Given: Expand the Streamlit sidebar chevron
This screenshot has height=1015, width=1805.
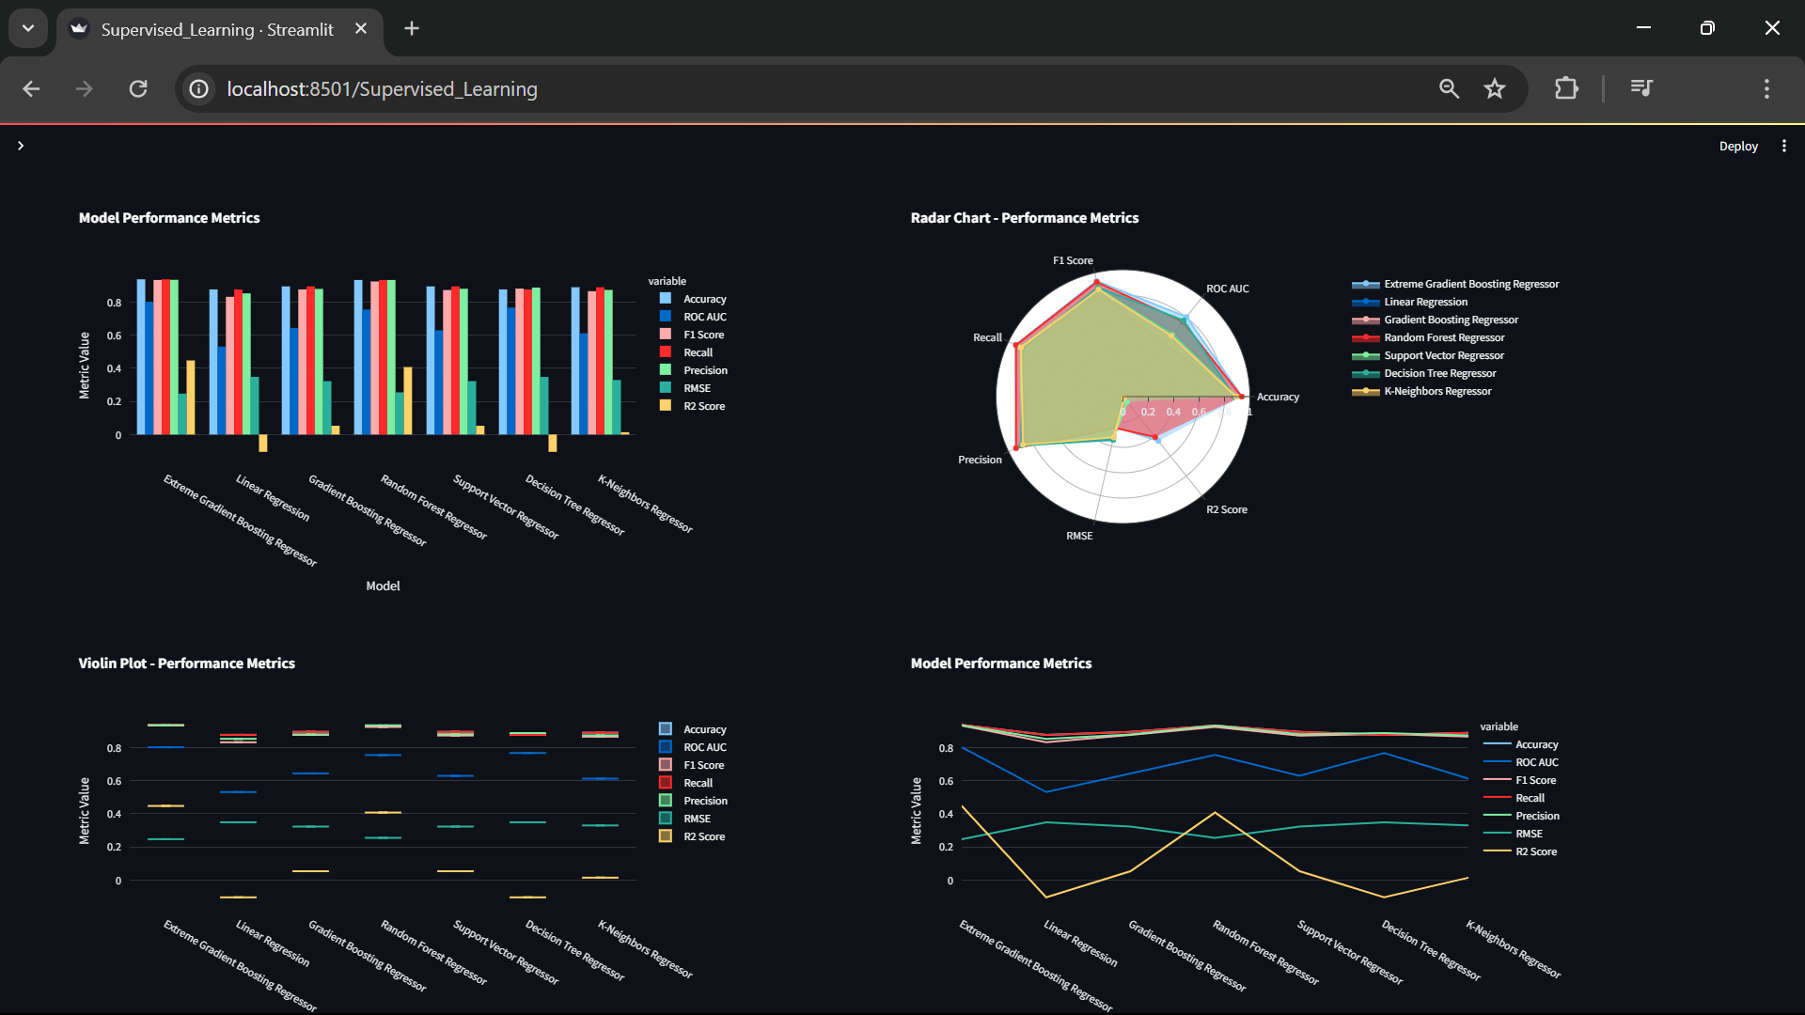Looking at the screenshot, I should coord(21,146).
